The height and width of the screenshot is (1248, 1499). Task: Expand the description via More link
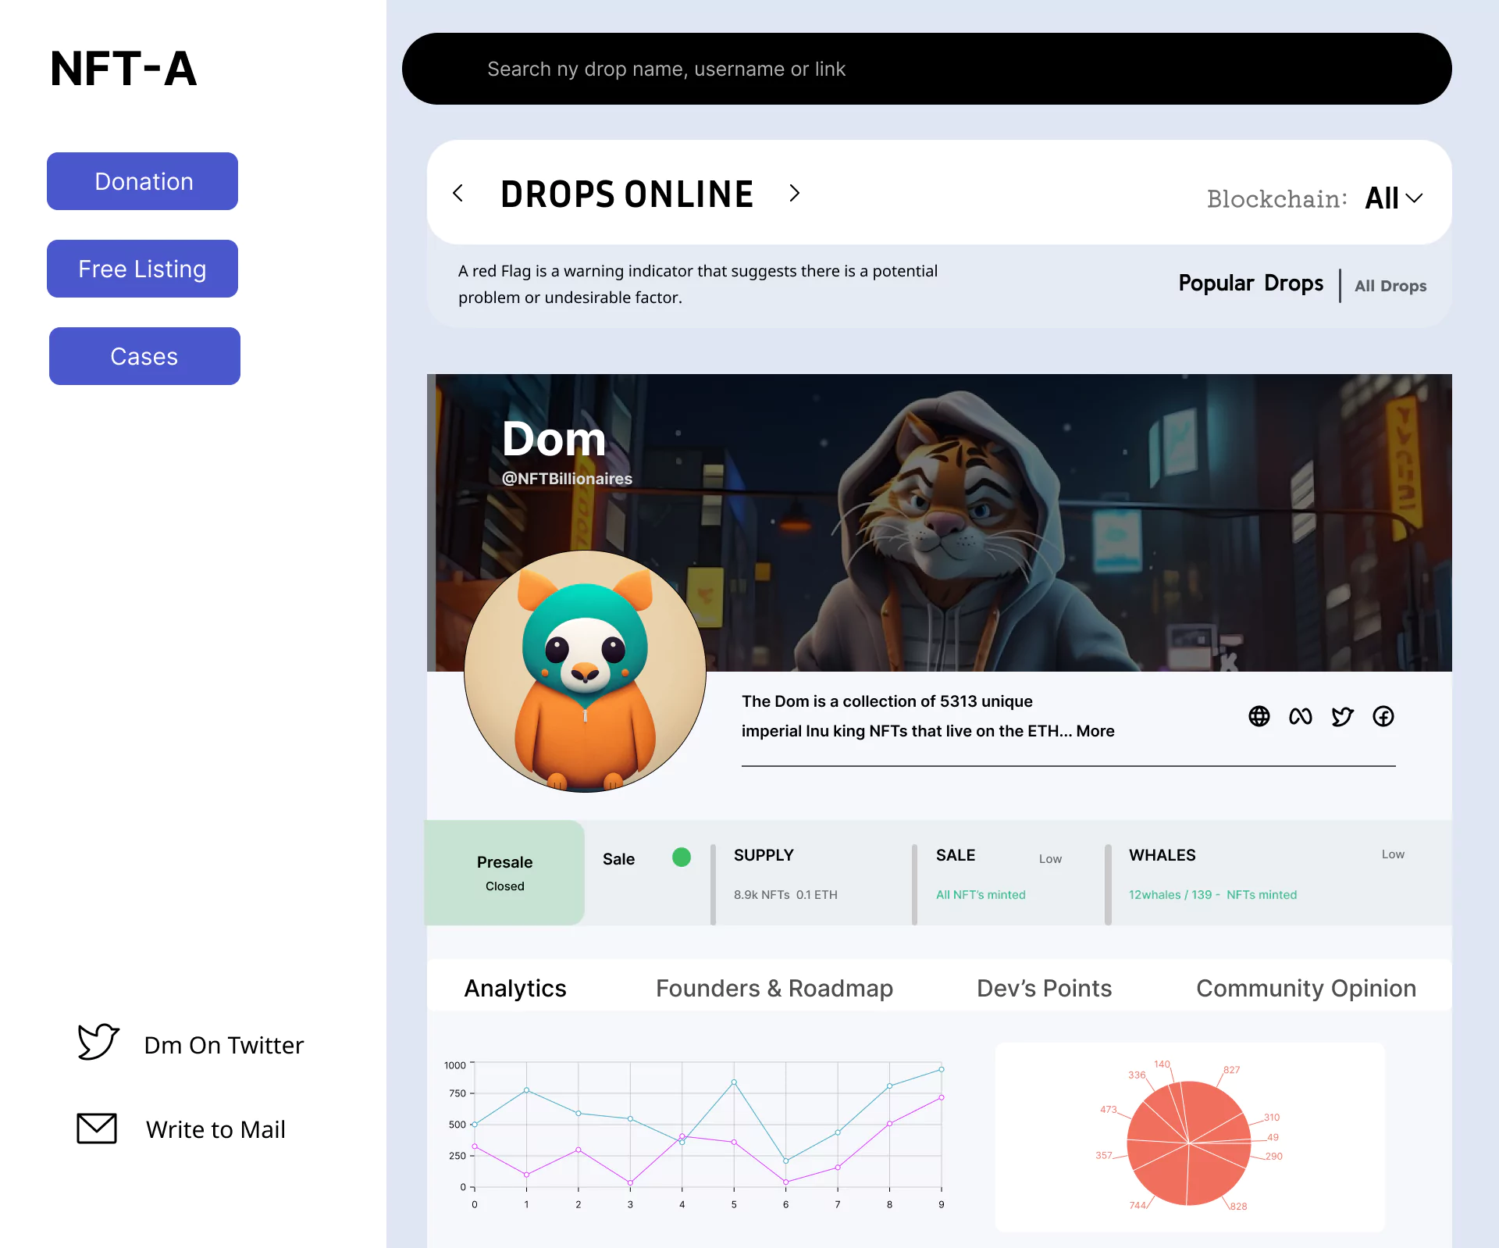(1094, 731)
